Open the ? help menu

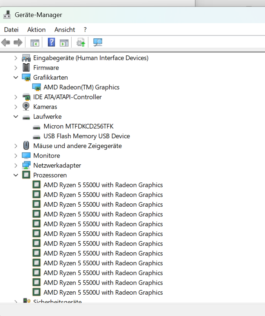(85, 30)
